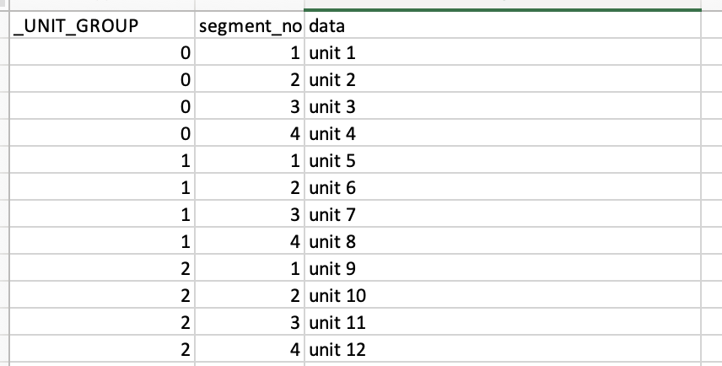The height and width of the screenshot is (366, 722).
Task: Click _UNIT_GROUP value in unit 8 row
Action: [x=102, y=240]
